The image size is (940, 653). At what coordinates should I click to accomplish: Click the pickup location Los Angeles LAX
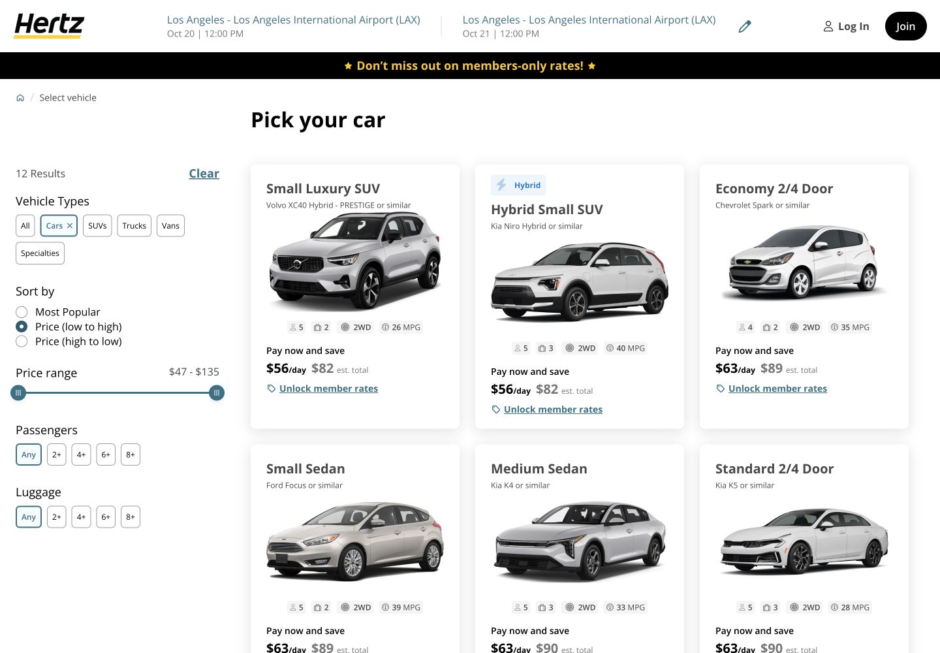tap(293, 20)
